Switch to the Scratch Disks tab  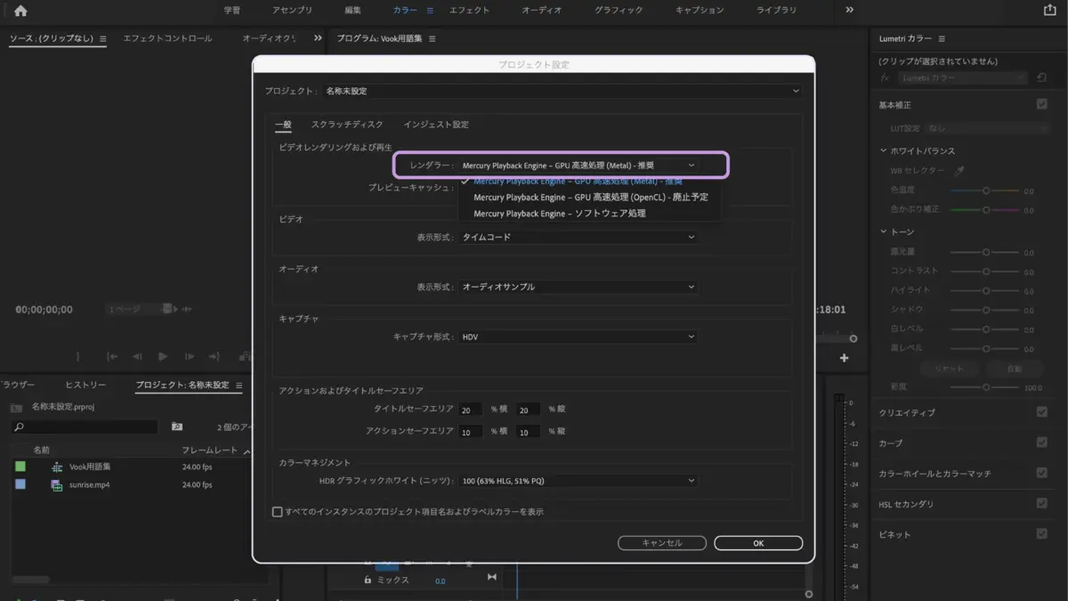click(347, 125)
